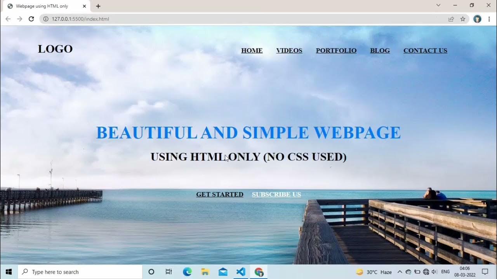Image resolution: width=497 pixels, height=279 pixels.
Task: Visit the BLOG nav link
Action: (x=380, y=51)
